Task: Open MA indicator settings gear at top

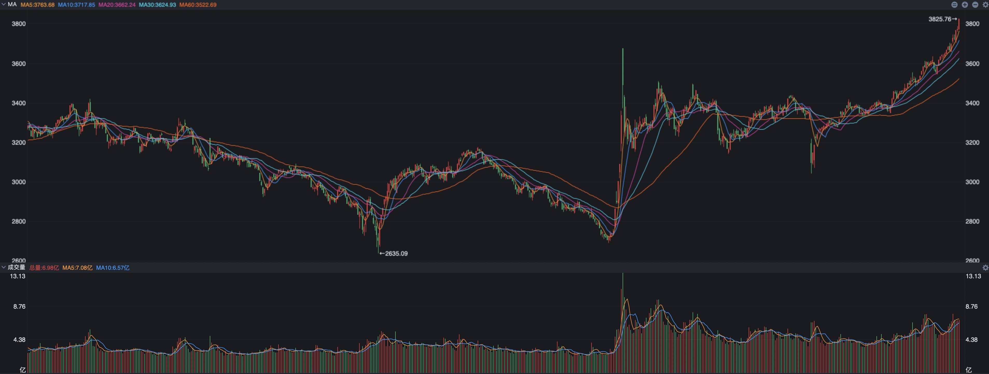Action: click(x=986, y=5)
